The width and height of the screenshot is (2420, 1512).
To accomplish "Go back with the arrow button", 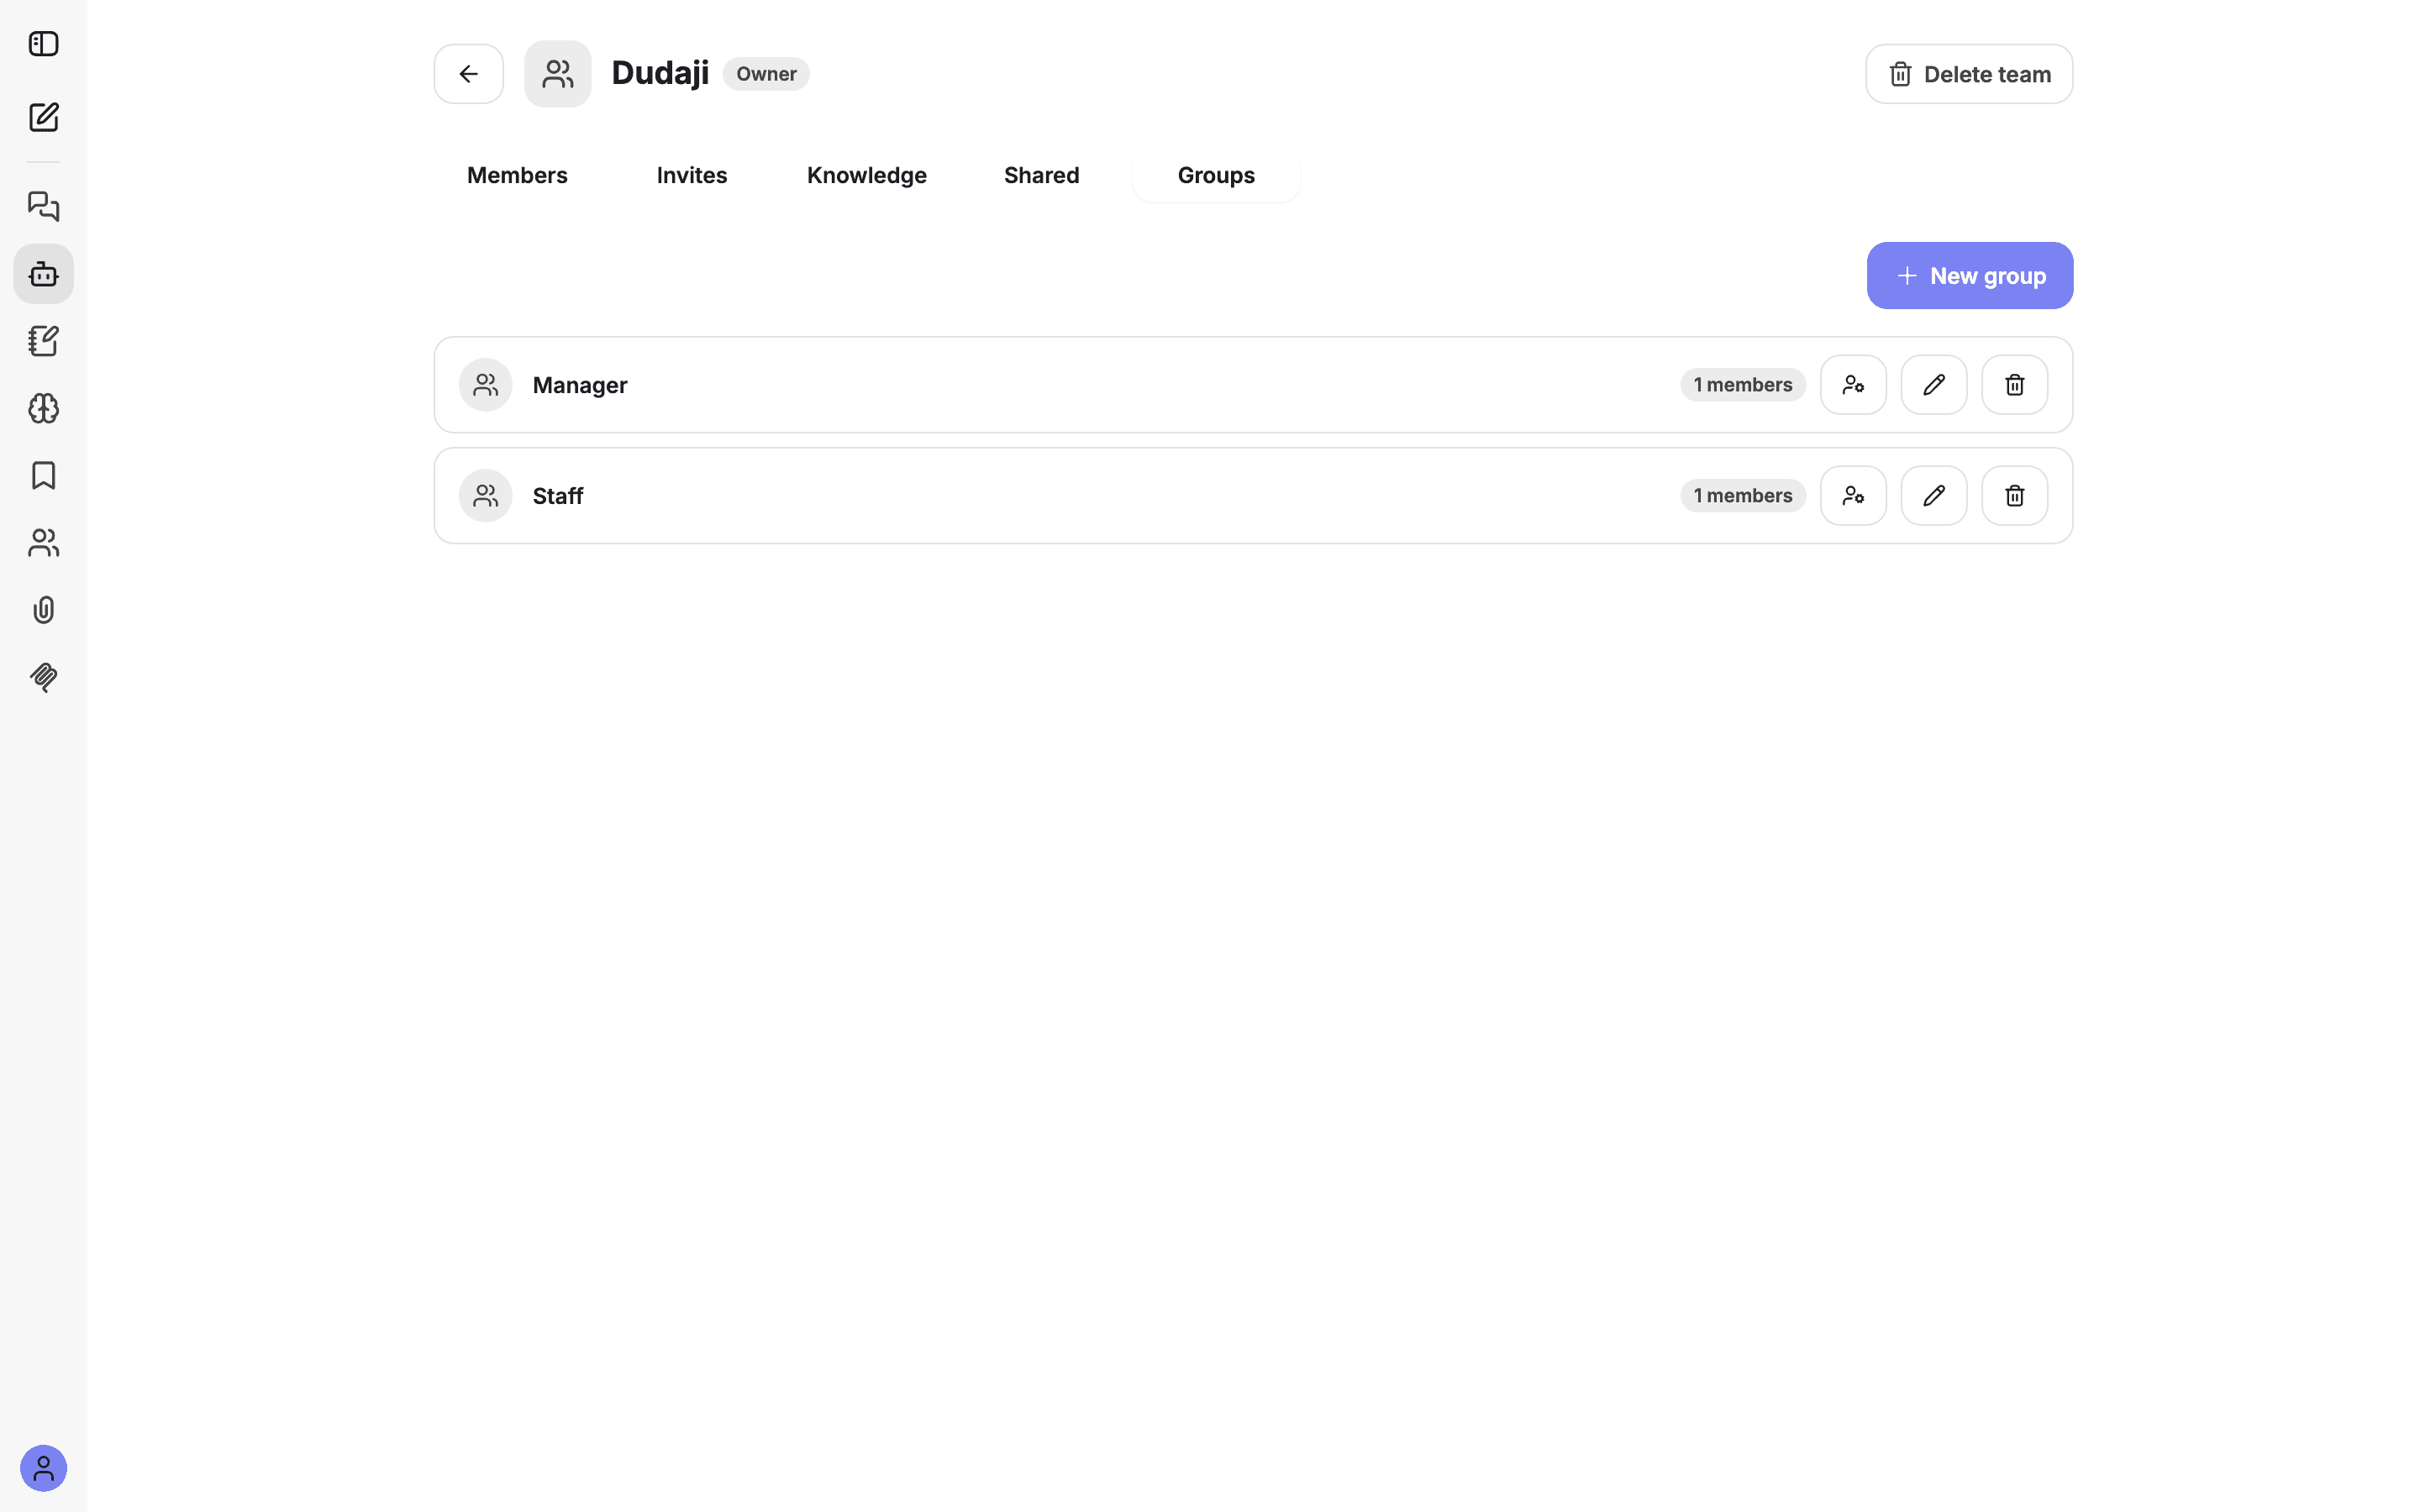I will click(469, 74).
